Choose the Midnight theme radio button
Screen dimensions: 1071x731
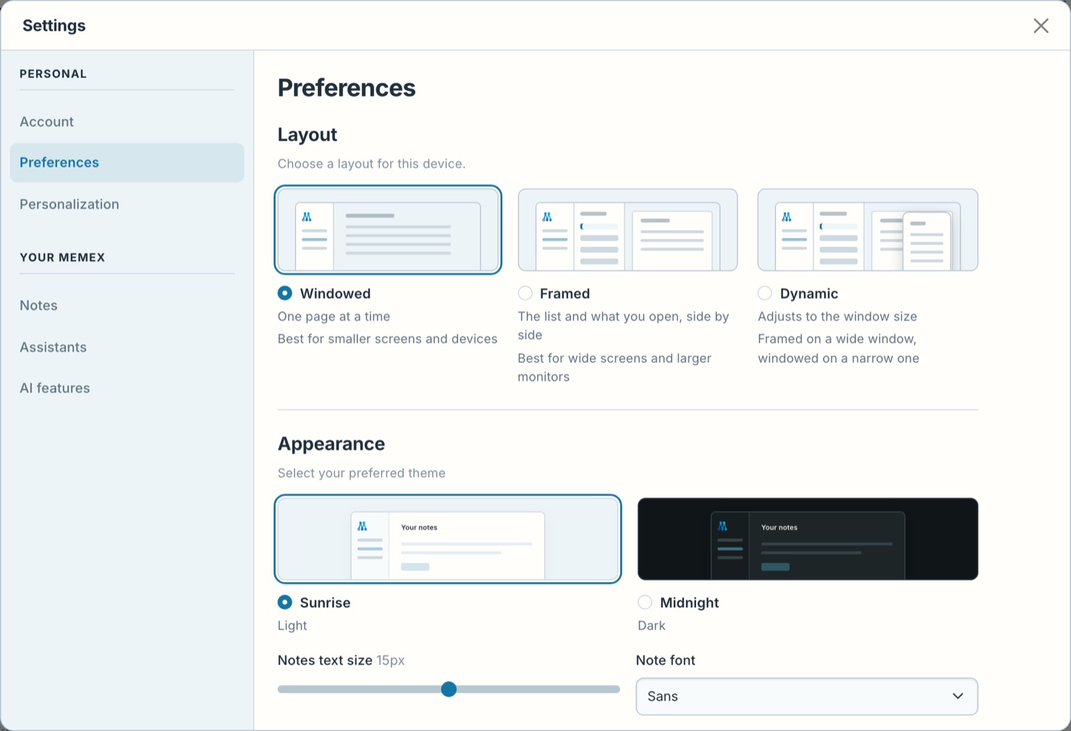pyautogui.click(x=645, y=602)
